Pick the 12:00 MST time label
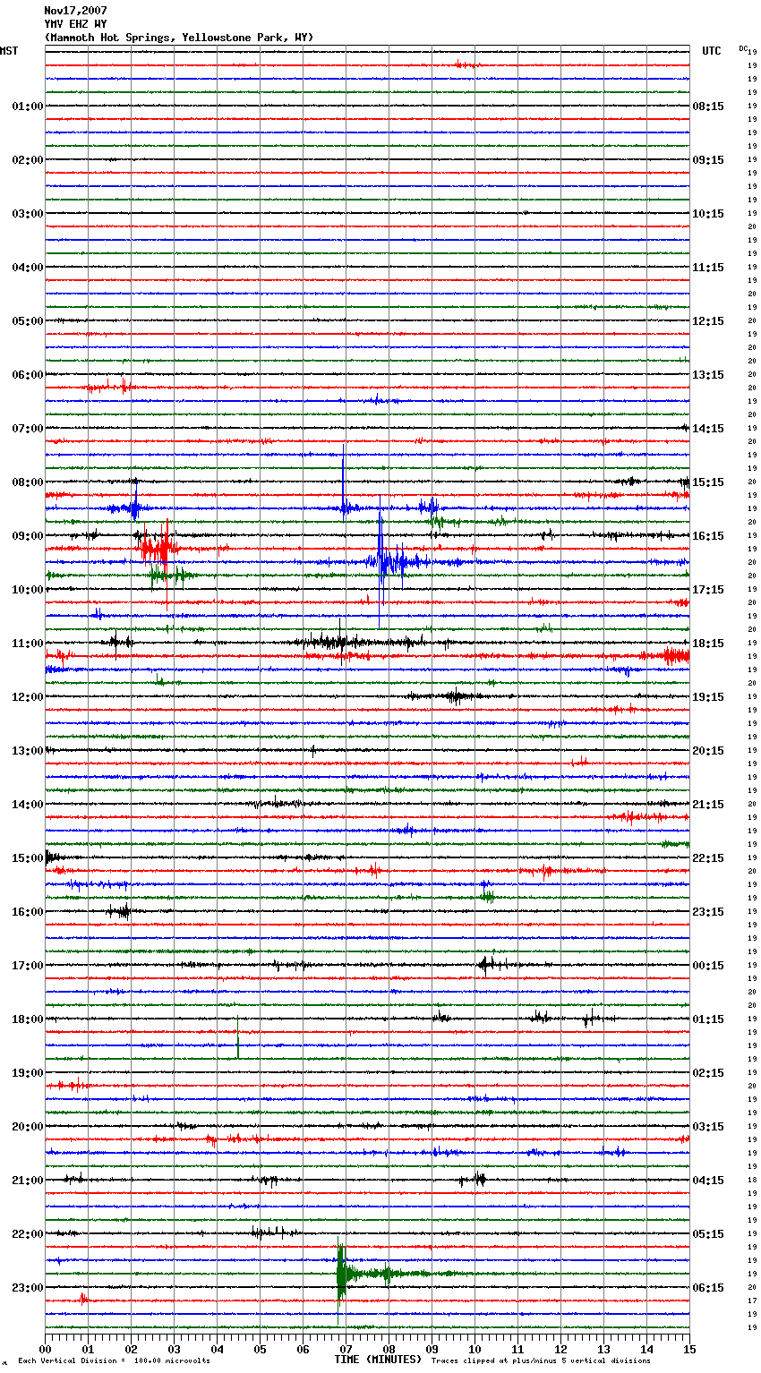Image resolution: width=761 pixels, height=1373 pixels. tap(28, 697)
